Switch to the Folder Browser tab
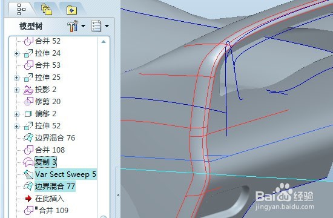The width and height of the screenshot is (333, 218). tap(47, 10)
